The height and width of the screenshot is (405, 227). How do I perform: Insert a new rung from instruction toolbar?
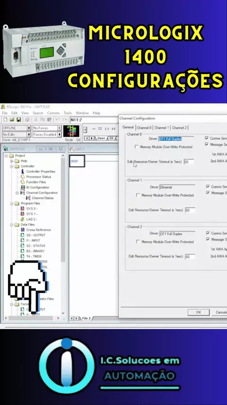click(94, 129)
